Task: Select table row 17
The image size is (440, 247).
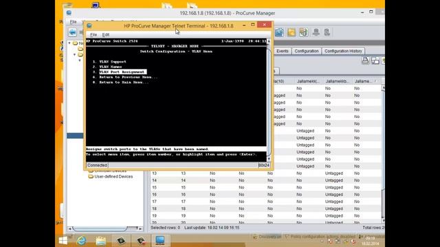Action: 266,202
